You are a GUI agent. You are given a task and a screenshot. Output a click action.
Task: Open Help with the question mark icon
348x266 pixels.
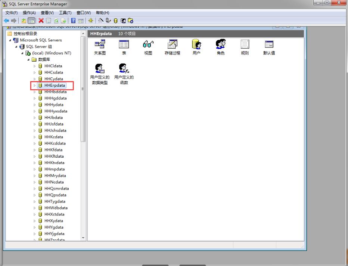(x=73, y=21)
